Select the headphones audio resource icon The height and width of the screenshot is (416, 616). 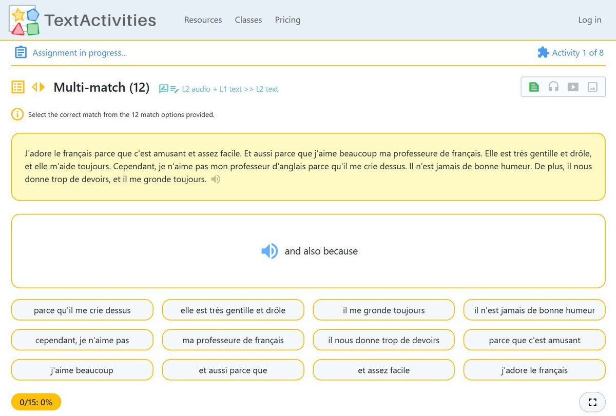coord(553,87)
